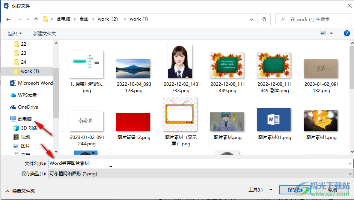Image resolution: width=354 pixels, height=200 pixels.
Task: Open the view options dropdown arrow
Action: pyautogui.click(x=331, y=33)
